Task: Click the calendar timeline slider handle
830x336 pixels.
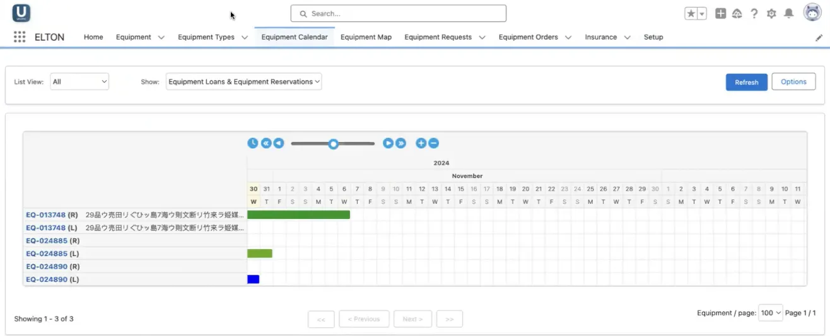Action: point(334,143)
